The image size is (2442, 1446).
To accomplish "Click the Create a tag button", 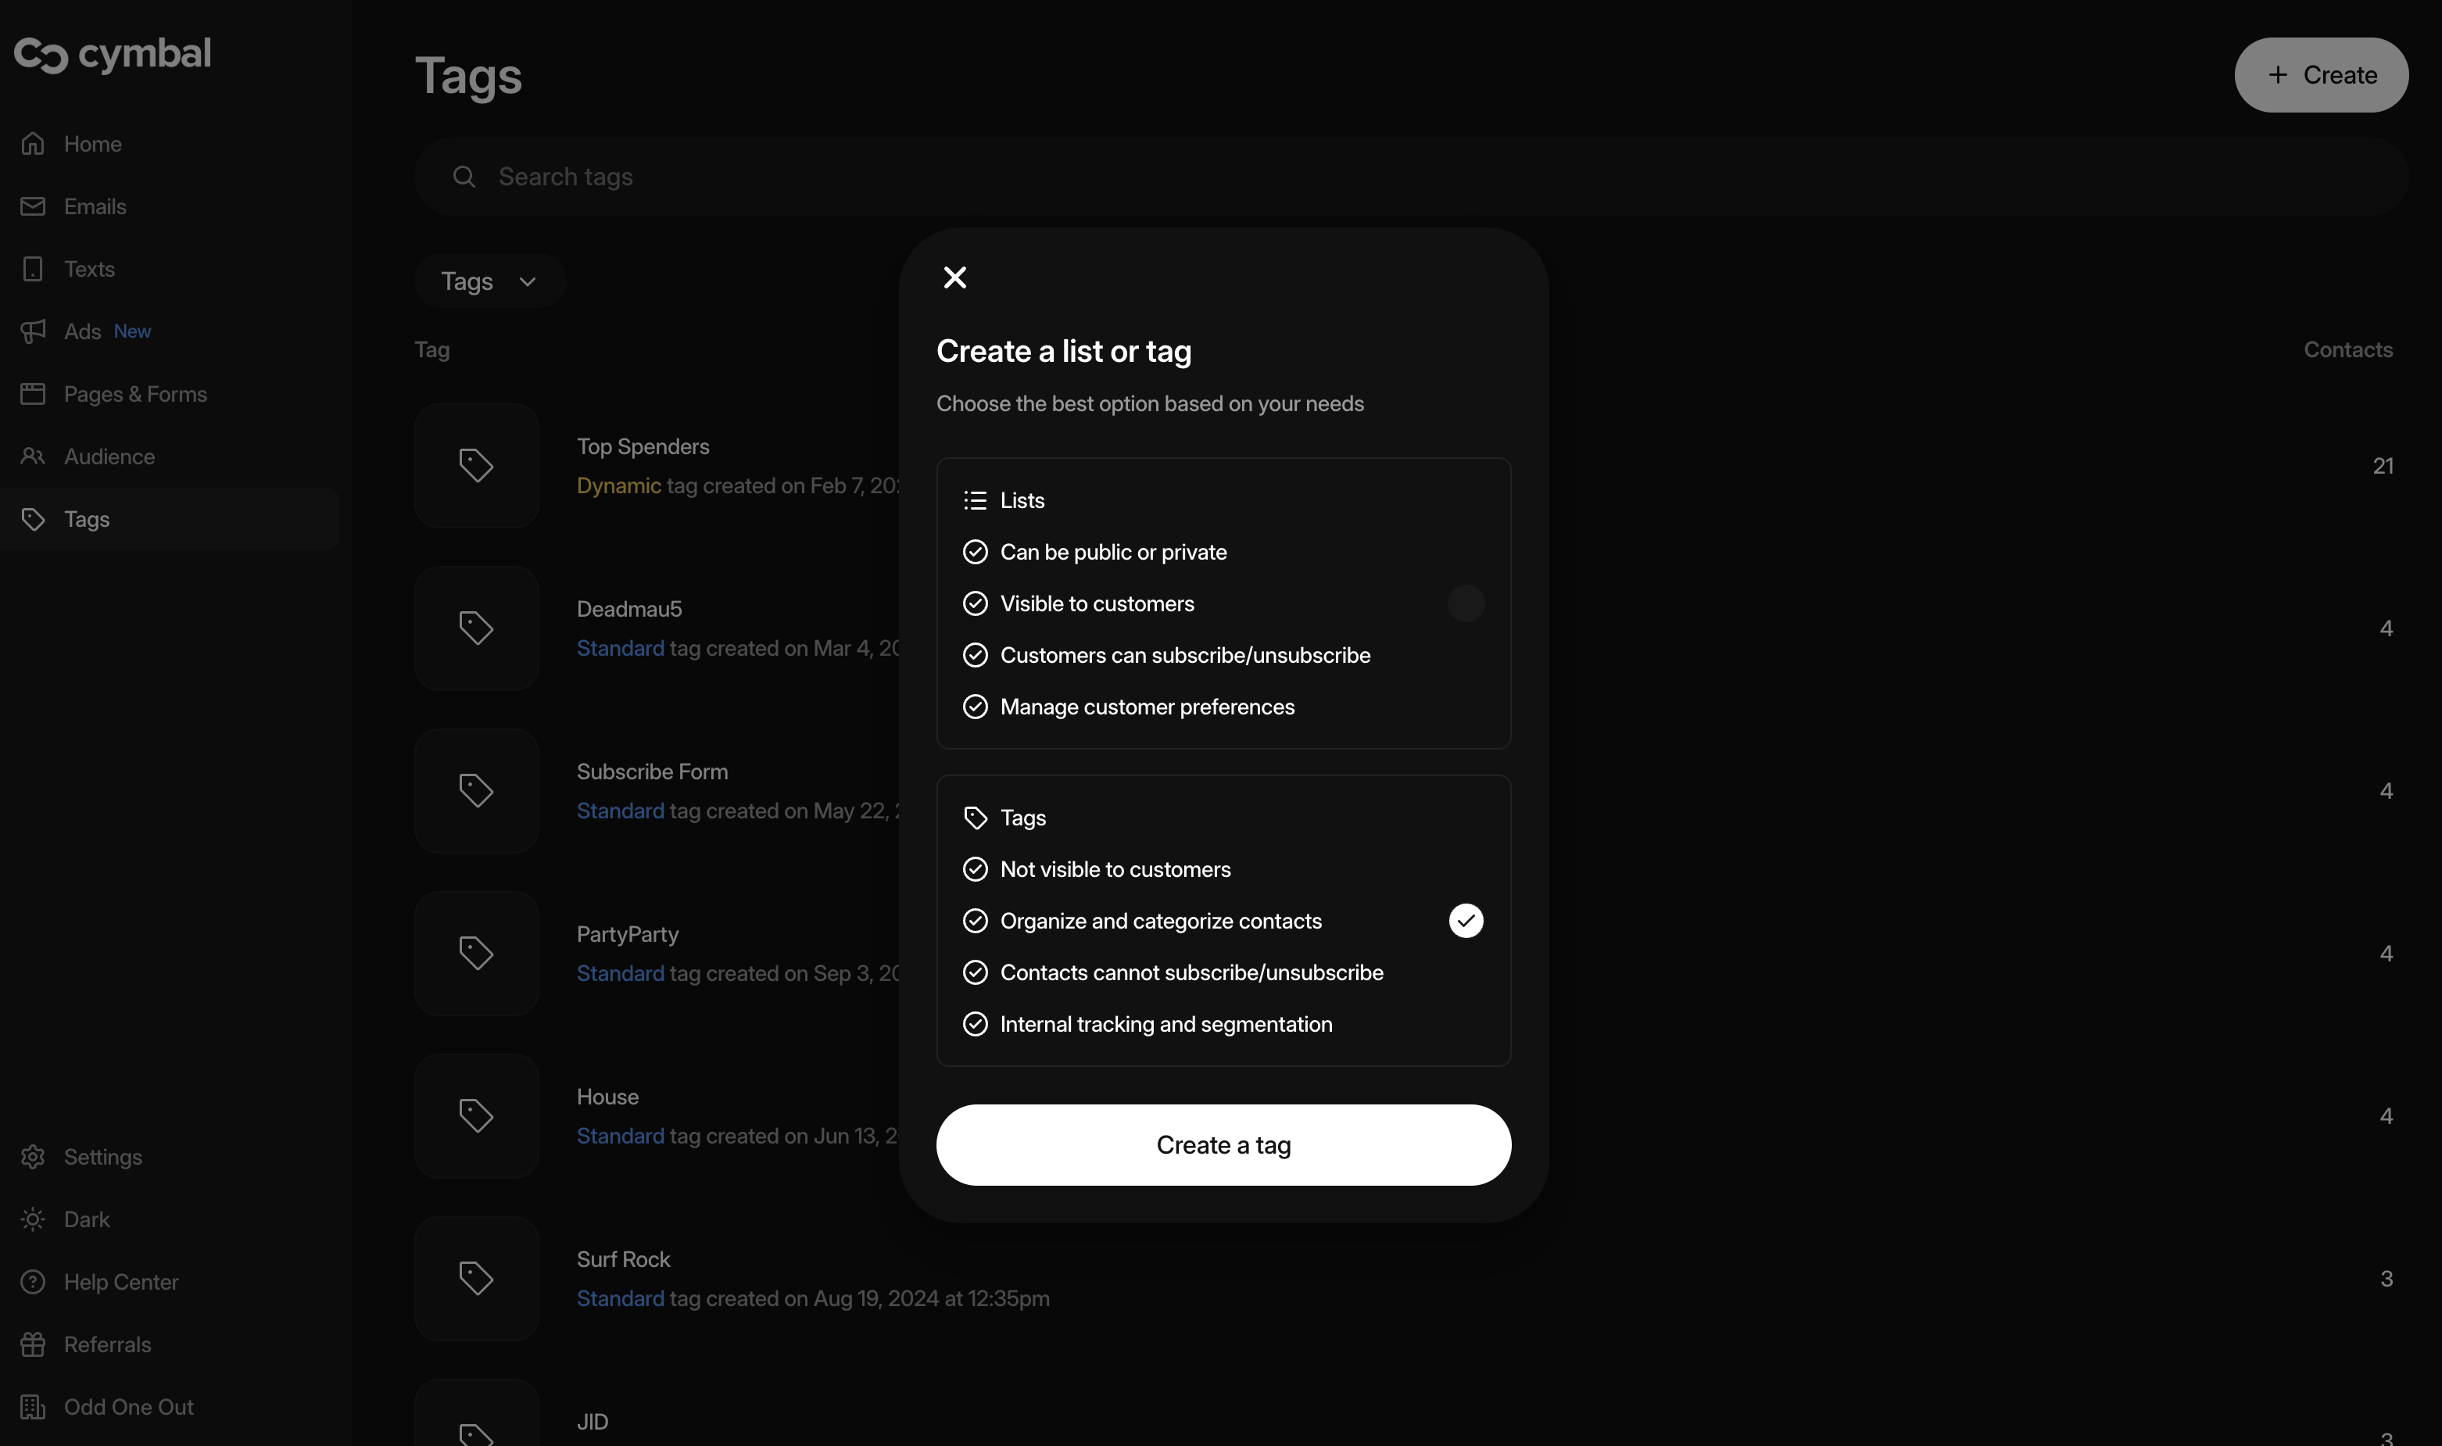I will (x=1222, y=1145).
